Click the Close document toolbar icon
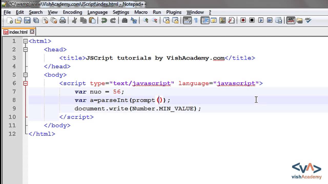 pos(45,20)
